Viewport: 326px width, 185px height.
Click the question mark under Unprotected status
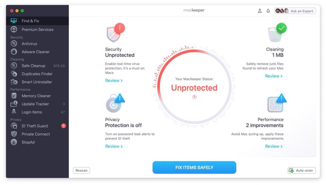(194, 97)
